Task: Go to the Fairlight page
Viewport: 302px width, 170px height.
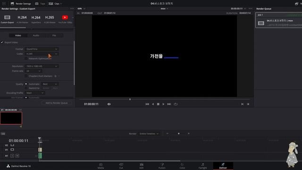Action: (x=202, y=166)
